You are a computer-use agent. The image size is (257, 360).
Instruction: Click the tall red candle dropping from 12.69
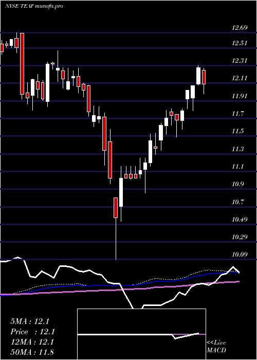coord(22,64)
